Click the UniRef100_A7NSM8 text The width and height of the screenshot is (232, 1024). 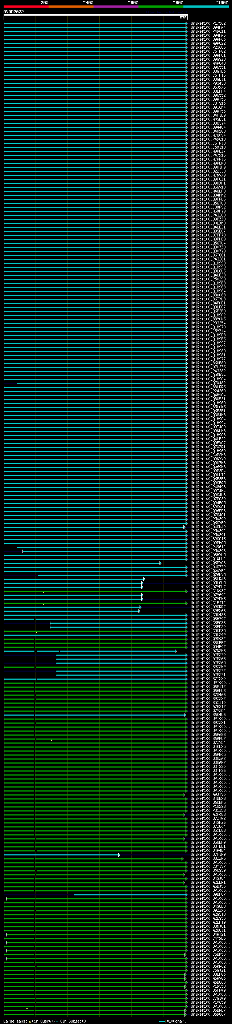coord(208,651)
